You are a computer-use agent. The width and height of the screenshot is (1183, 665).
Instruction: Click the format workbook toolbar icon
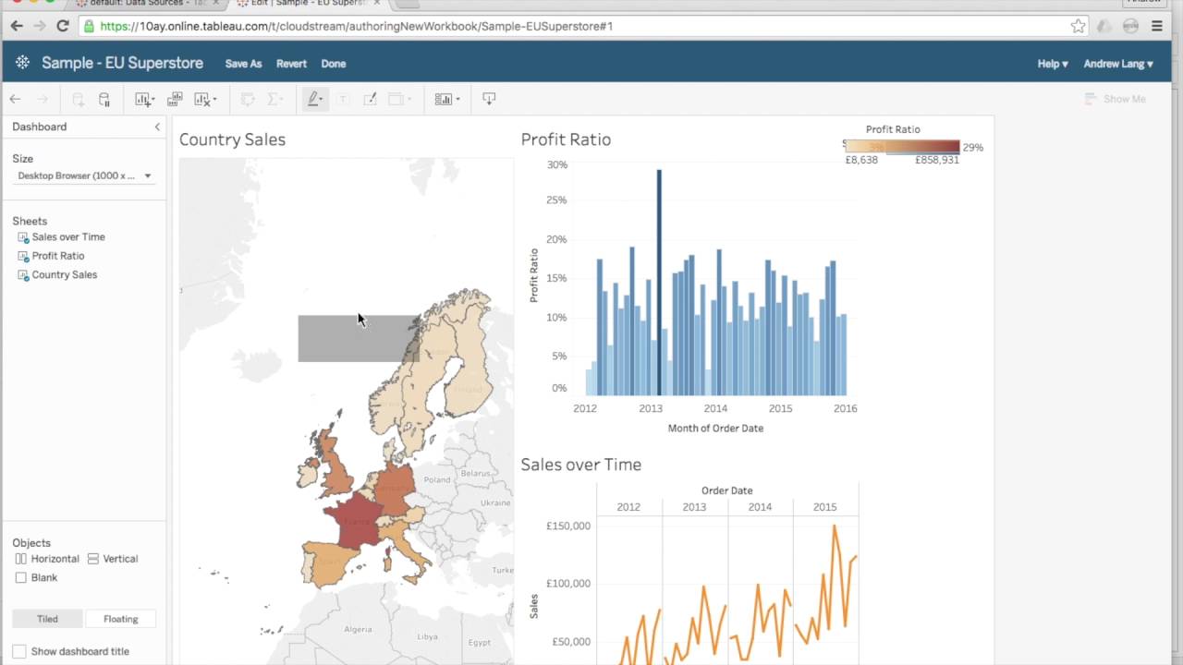(x=370, y=99)
